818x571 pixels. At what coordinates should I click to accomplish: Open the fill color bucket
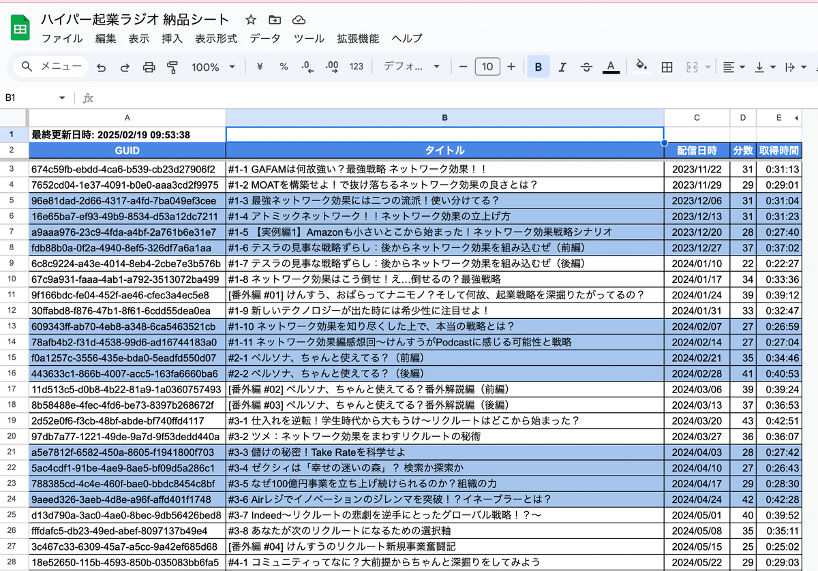coord(641,67)
